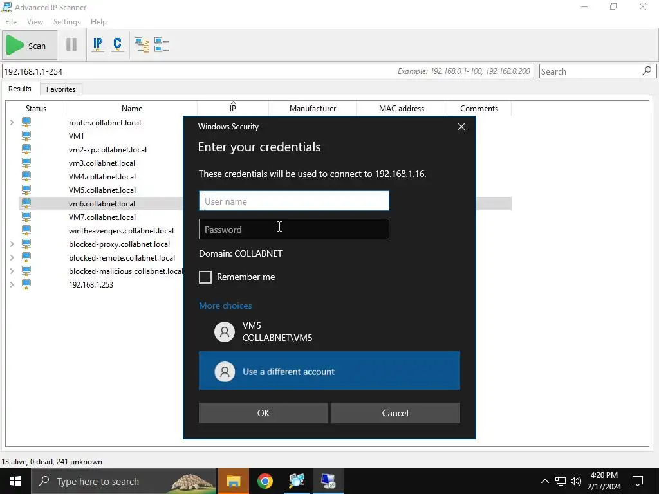Click computer icon for blocked-remote.collabnet.local
Screen dimensions: 659x494
(26, 257)
